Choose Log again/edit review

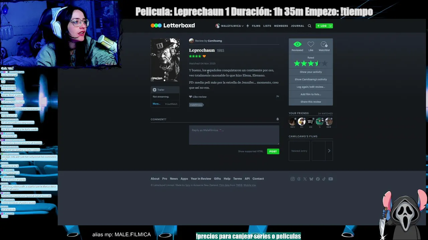coord(311,87)
